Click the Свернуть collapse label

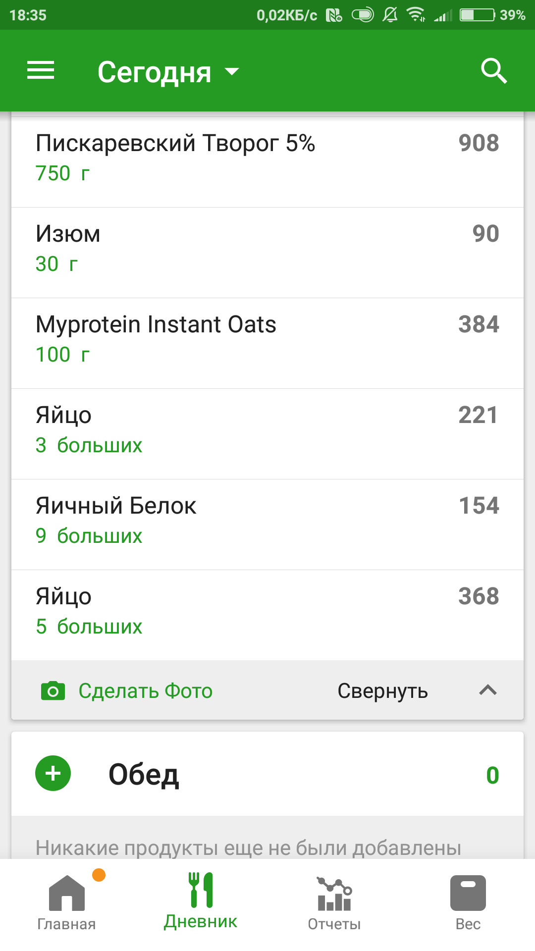click(x=382, y=691)
